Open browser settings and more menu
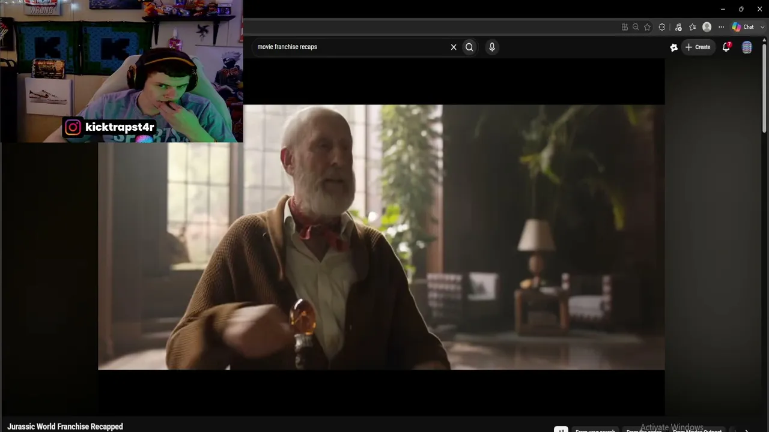Screen dimensions: 769x432 coord(721,27)
